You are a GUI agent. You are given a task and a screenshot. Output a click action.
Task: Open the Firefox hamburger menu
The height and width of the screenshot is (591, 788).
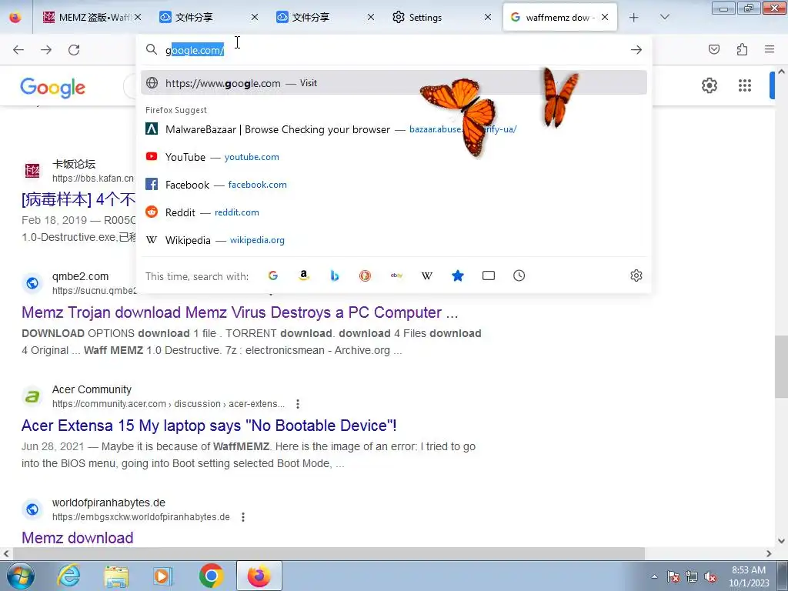770,49
